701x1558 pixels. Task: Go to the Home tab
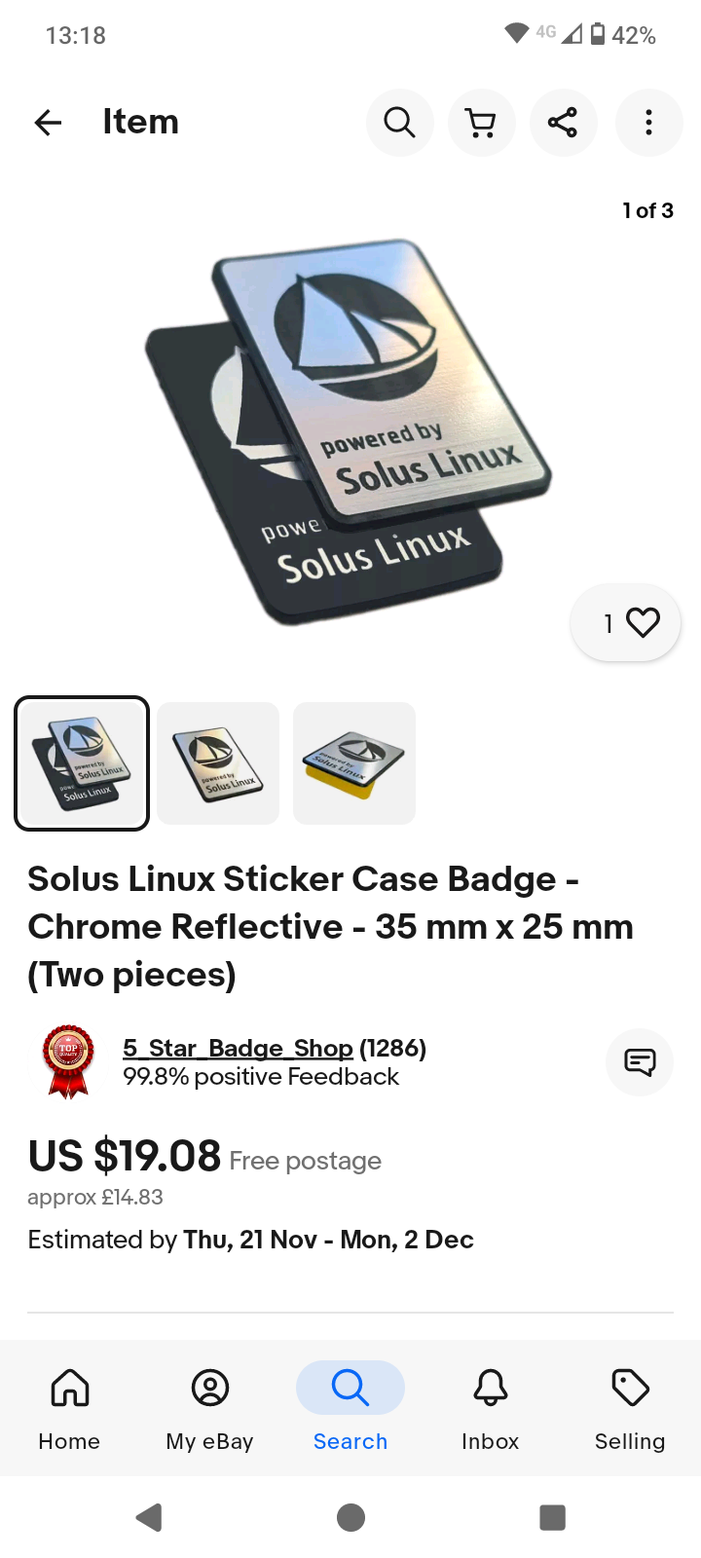(69, 1408)
